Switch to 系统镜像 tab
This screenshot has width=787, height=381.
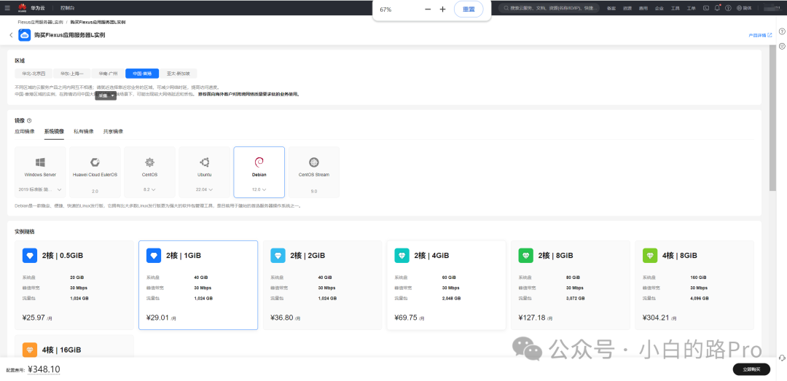[54, 132]
